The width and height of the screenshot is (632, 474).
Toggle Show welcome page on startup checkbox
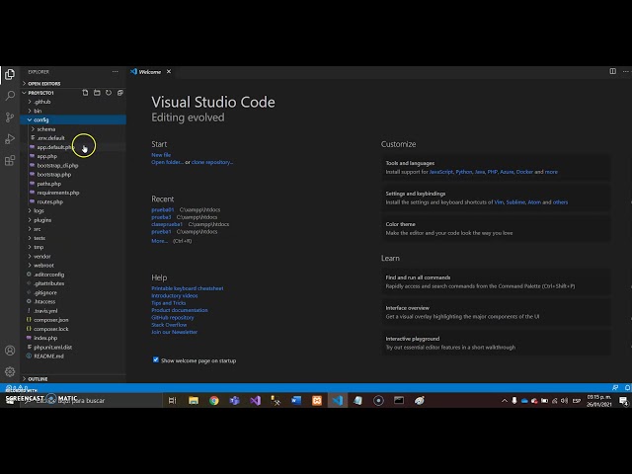click(156, 359)
